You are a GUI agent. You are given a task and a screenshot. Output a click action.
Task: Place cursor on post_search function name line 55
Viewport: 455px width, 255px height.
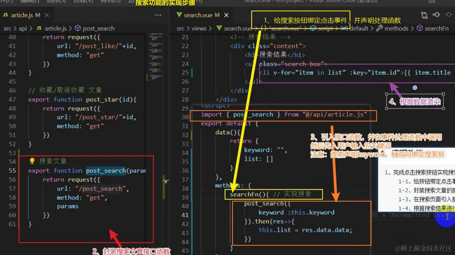pos(106,171)
